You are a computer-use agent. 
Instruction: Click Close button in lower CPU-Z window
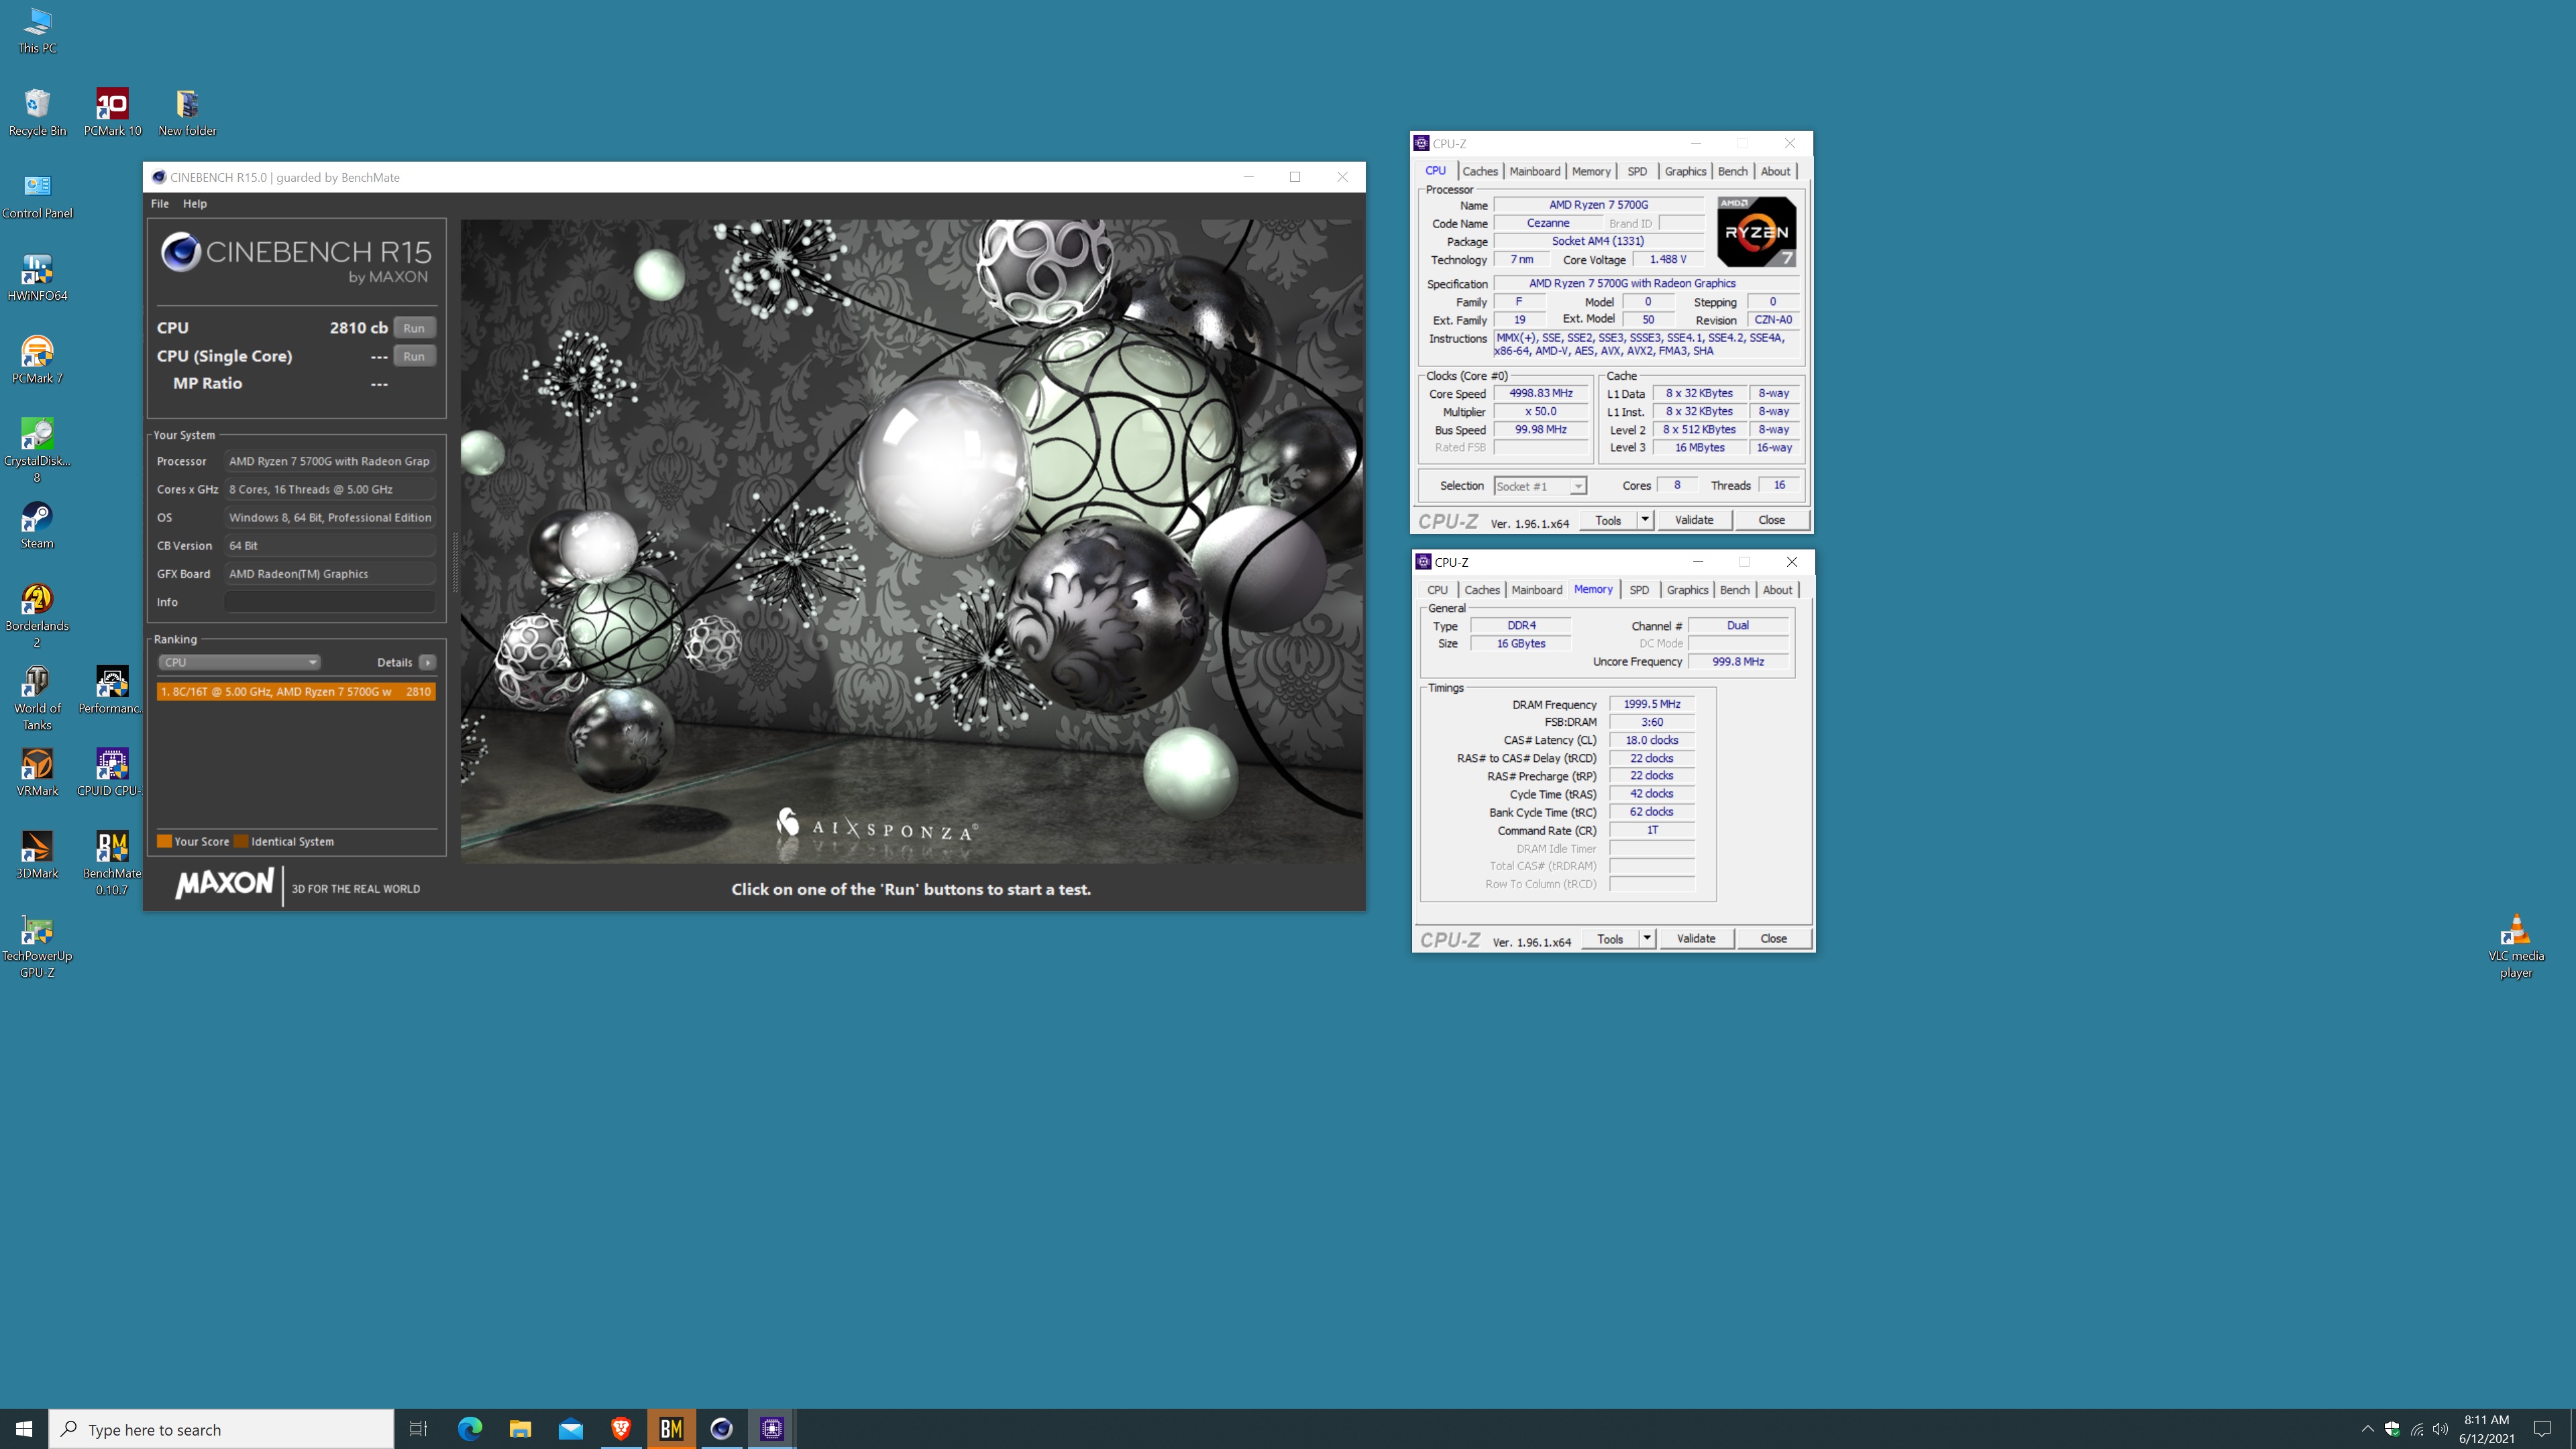pos(1773,938)
